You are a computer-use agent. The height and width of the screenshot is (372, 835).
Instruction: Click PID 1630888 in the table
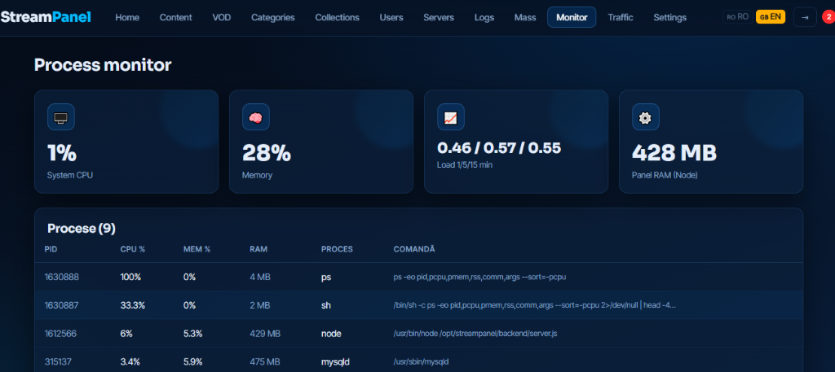tap(62, 277)
